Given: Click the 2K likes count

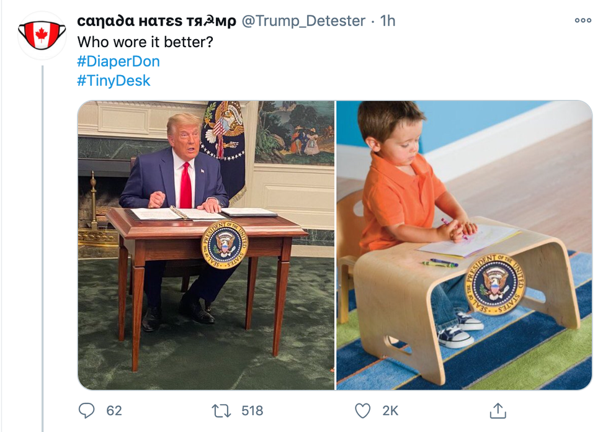Looking at the screenshot, I should (390, 411).
